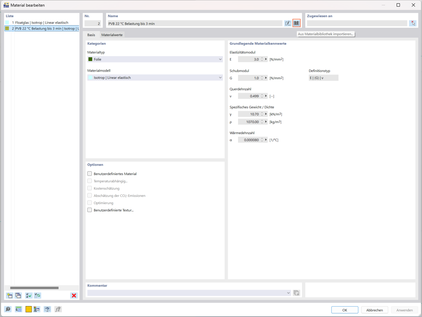Select all materials using the double-check icon
422x317 pixels.
[x=28, y=295]
